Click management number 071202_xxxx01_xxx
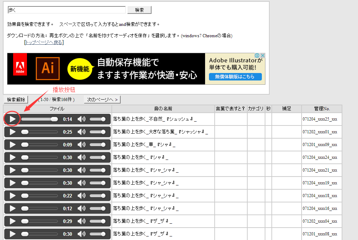The image size is (358, 240). coord(320,132)
